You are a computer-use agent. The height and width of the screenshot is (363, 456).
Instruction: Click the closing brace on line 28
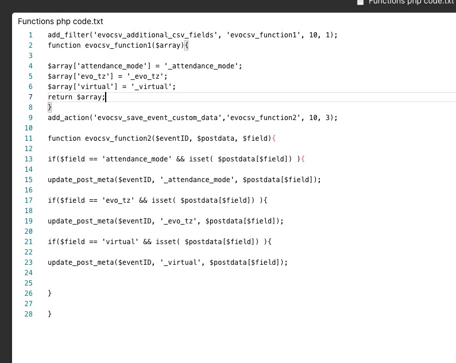point(50,314)
